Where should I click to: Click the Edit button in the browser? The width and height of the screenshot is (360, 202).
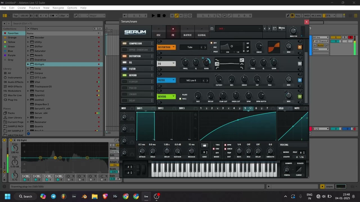[x=98, y=29]
